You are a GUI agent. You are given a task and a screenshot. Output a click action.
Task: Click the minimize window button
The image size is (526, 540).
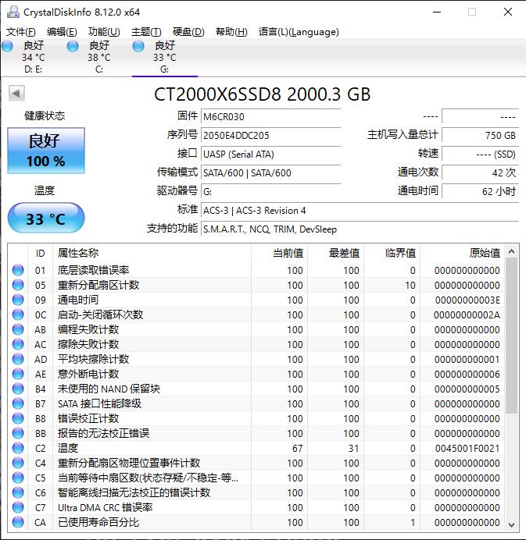click(437, 12)
